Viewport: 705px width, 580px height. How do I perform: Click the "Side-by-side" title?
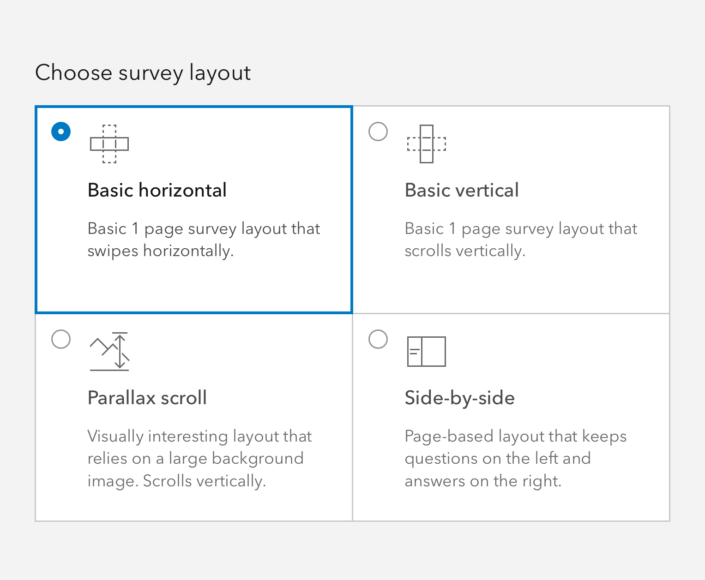(x=459, y=398)
